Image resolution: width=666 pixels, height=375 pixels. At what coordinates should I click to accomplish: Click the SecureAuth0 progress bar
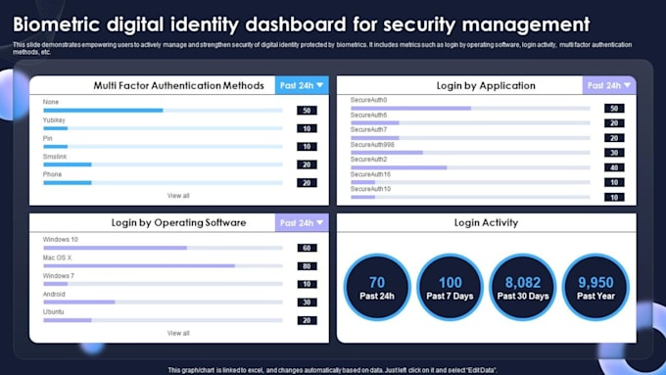pos(471,109)
